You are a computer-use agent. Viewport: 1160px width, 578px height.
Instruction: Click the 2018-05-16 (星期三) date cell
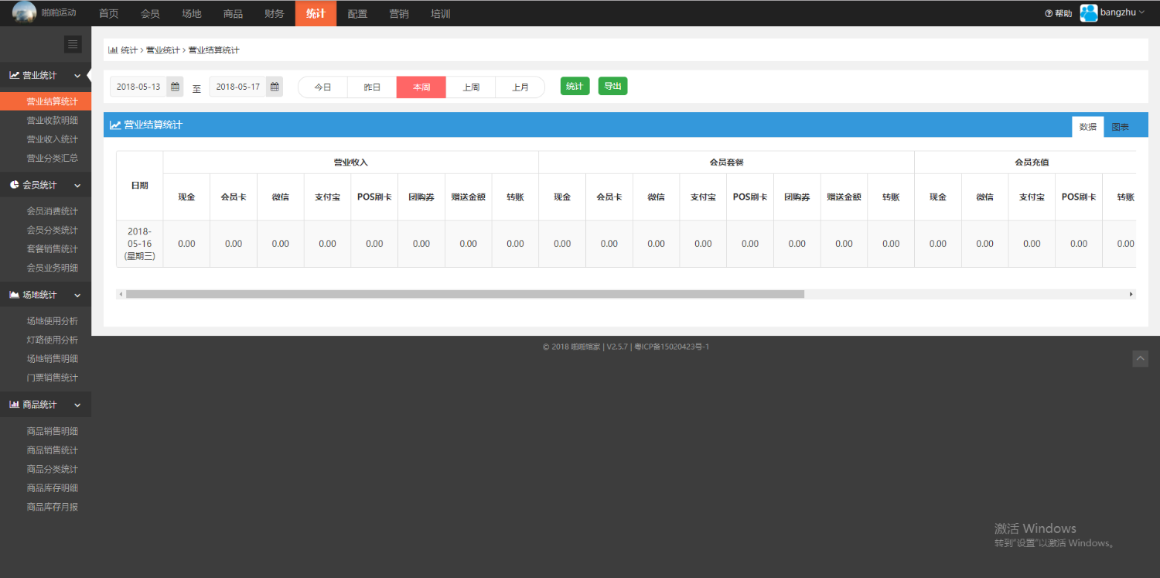140,244
